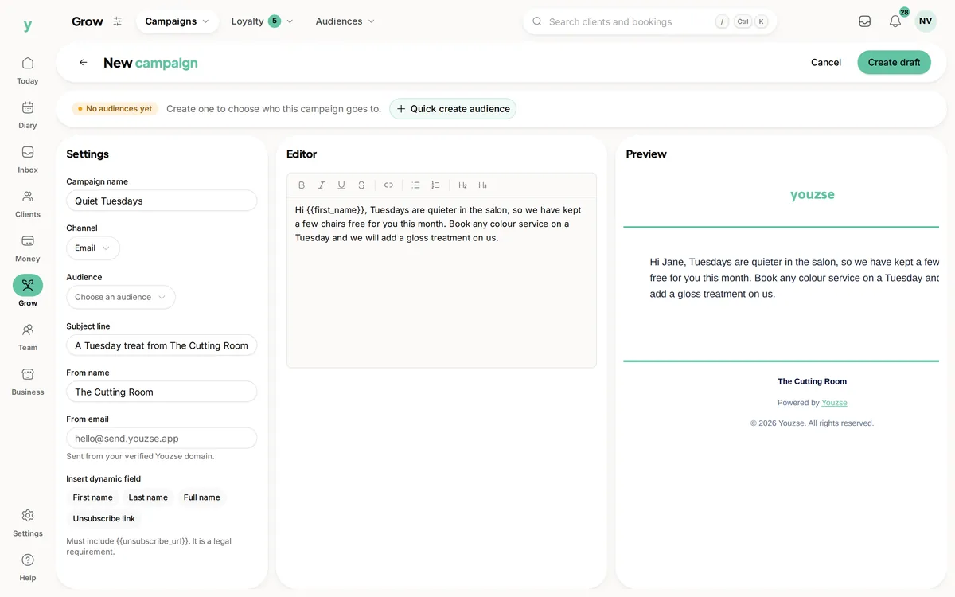Open the Help section
This screenshot has height=597, width=955.
28,568
